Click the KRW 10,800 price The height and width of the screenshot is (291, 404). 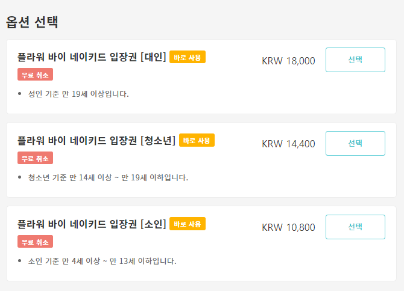(x=288, y=227)
